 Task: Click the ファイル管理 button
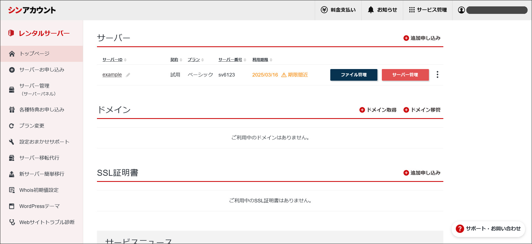click(354, 75)
